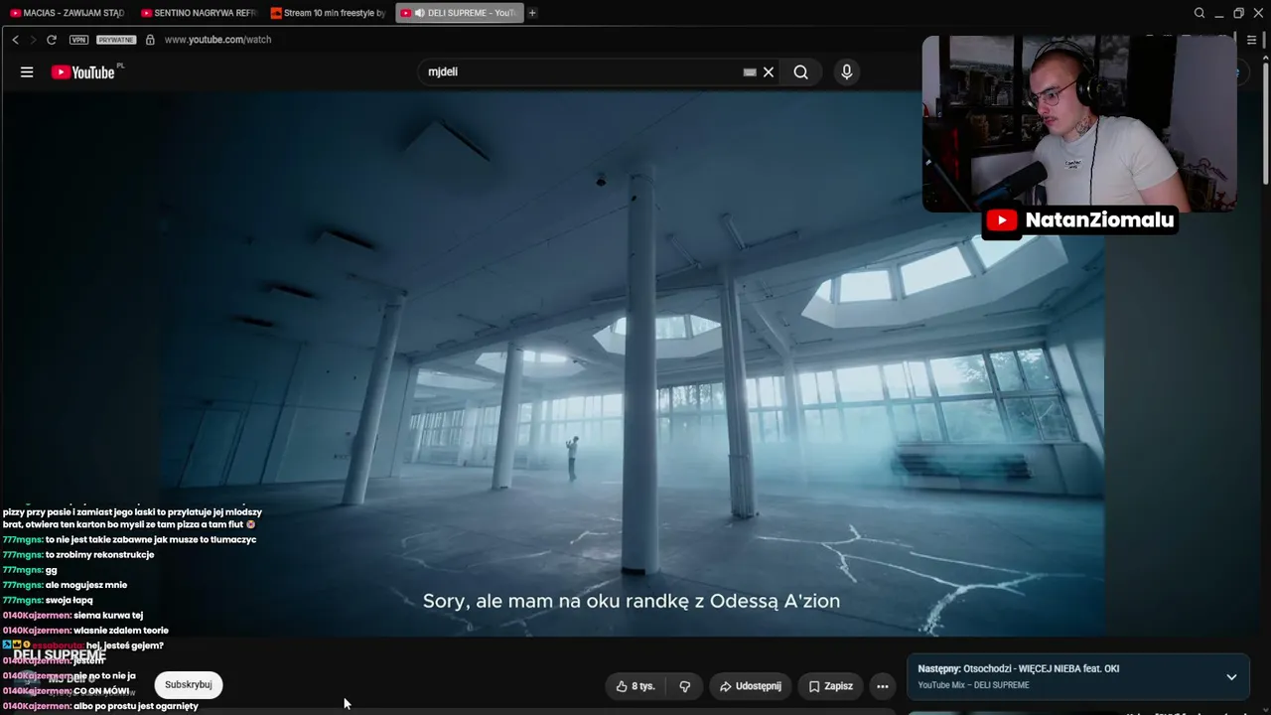Click the DELI SUPREME video title

coord(60,655)
